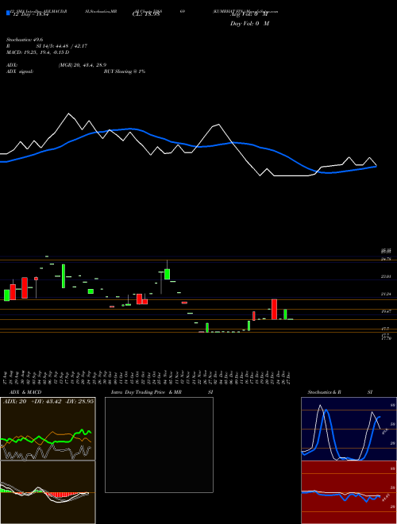Click the "MACD: 19.25, 19.4, -0.15 D" line
397x524 pixels.
point(37,52)
